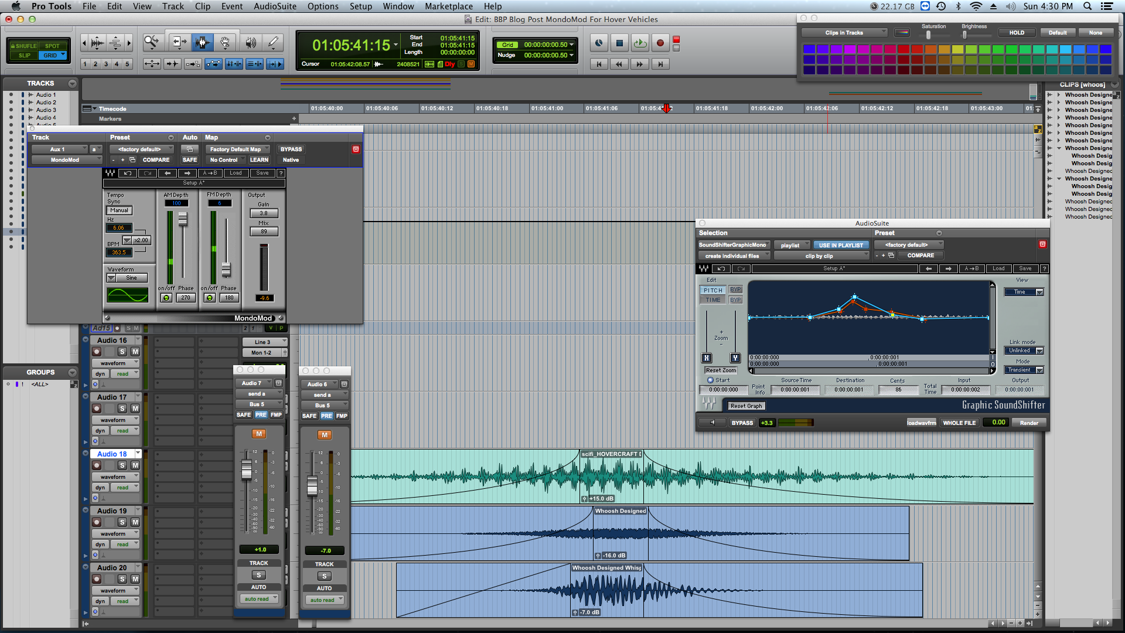
Task: Adjust the Brightness slider
Action: (x=964, y=35)
